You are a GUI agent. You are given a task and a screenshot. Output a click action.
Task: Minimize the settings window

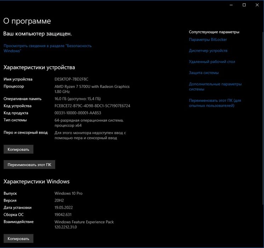click(x=231, y=5)
